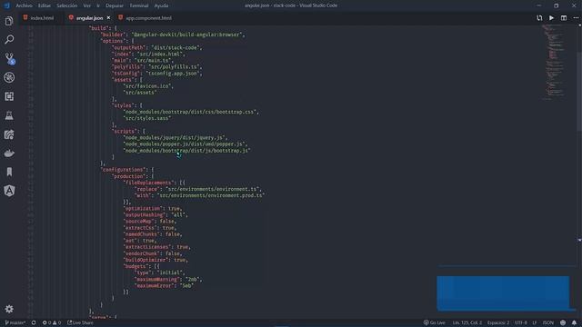Click the synchronize changes icon in status bar
Image resolution: width=582 pixels, height=327 pixels.
tap(34, 322)
